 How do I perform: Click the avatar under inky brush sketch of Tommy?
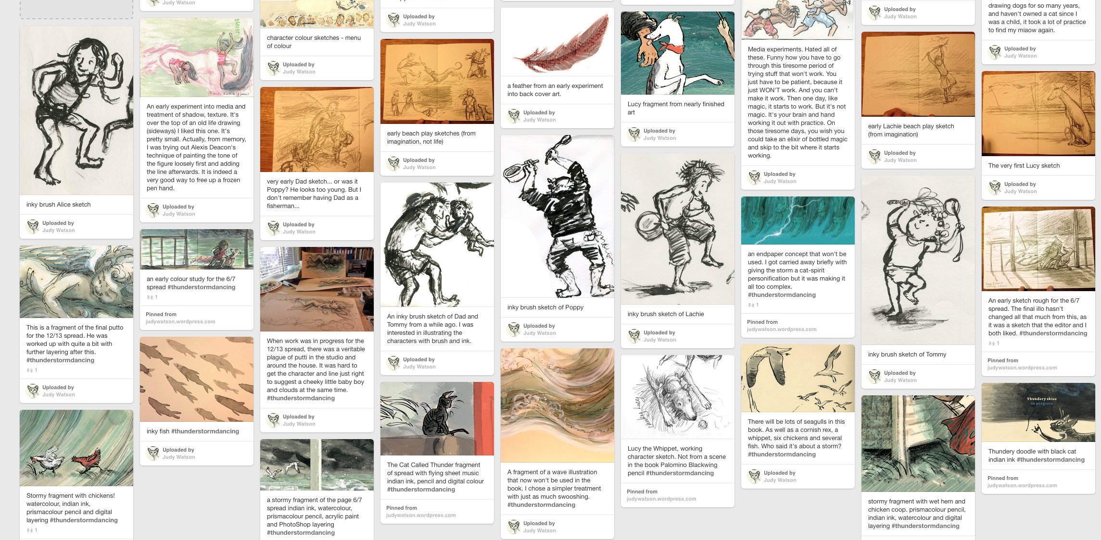[x=874, y=376]
